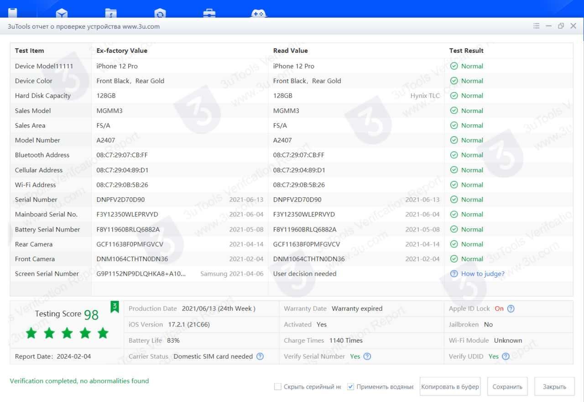Open the How to judge? link

483,274
